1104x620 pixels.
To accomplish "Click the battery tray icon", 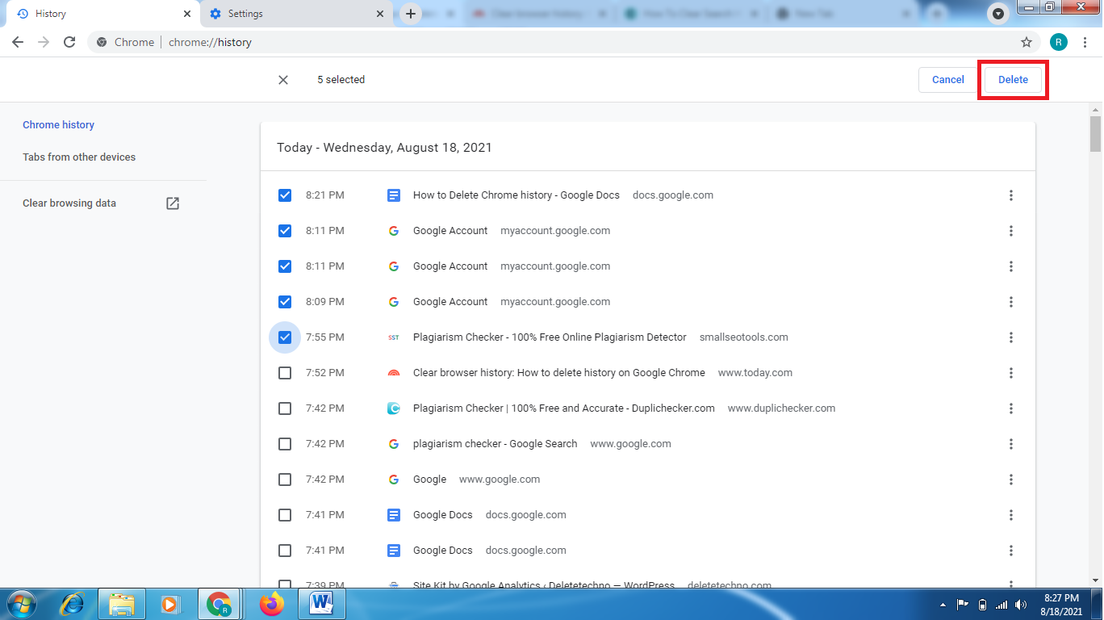I will 982,605.
